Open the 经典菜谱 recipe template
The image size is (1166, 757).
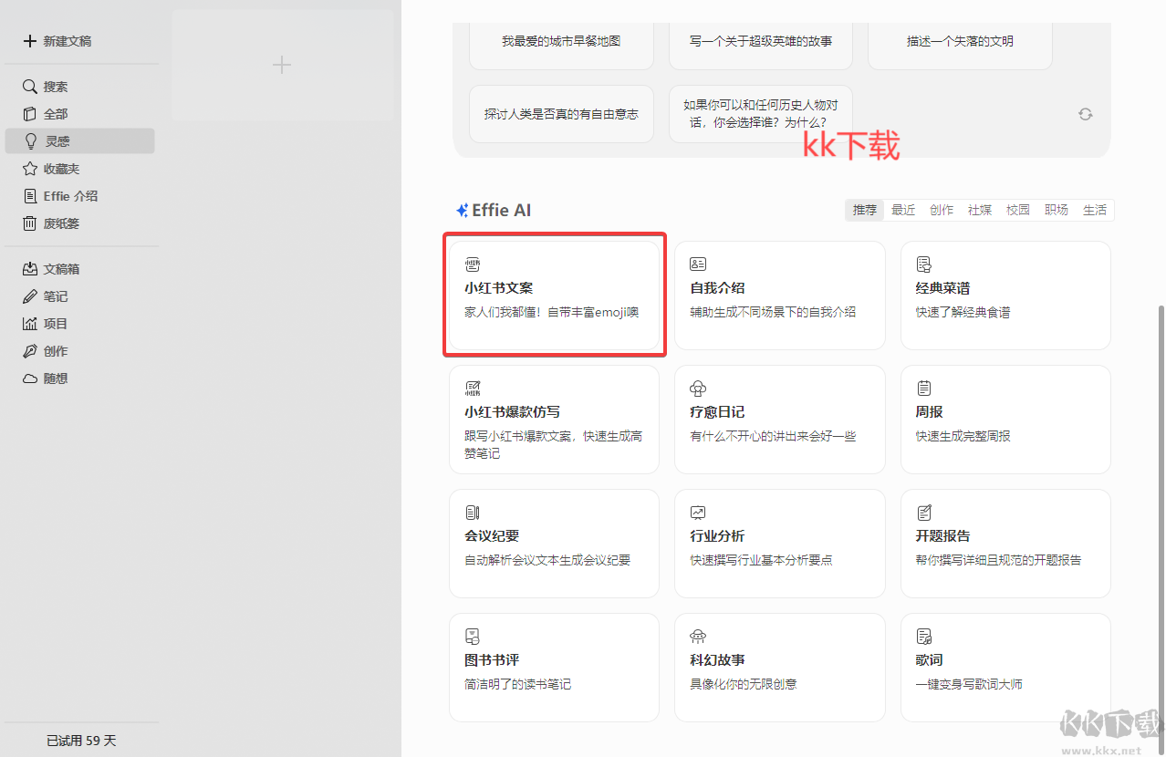click(1005, 295)
